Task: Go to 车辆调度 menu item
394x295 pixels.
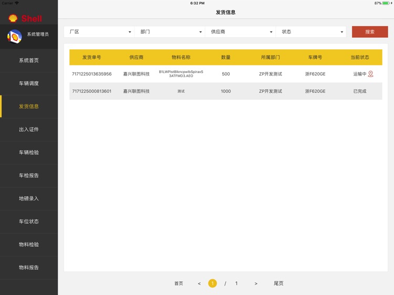Action: 29,83
